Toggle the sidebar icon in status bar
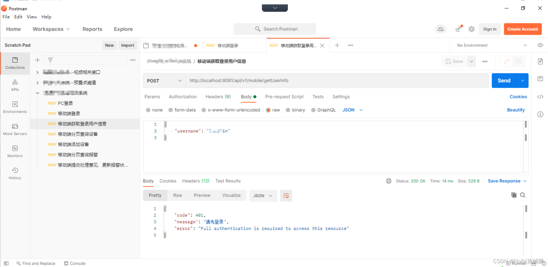548x267 pixels. pos(6,263)
